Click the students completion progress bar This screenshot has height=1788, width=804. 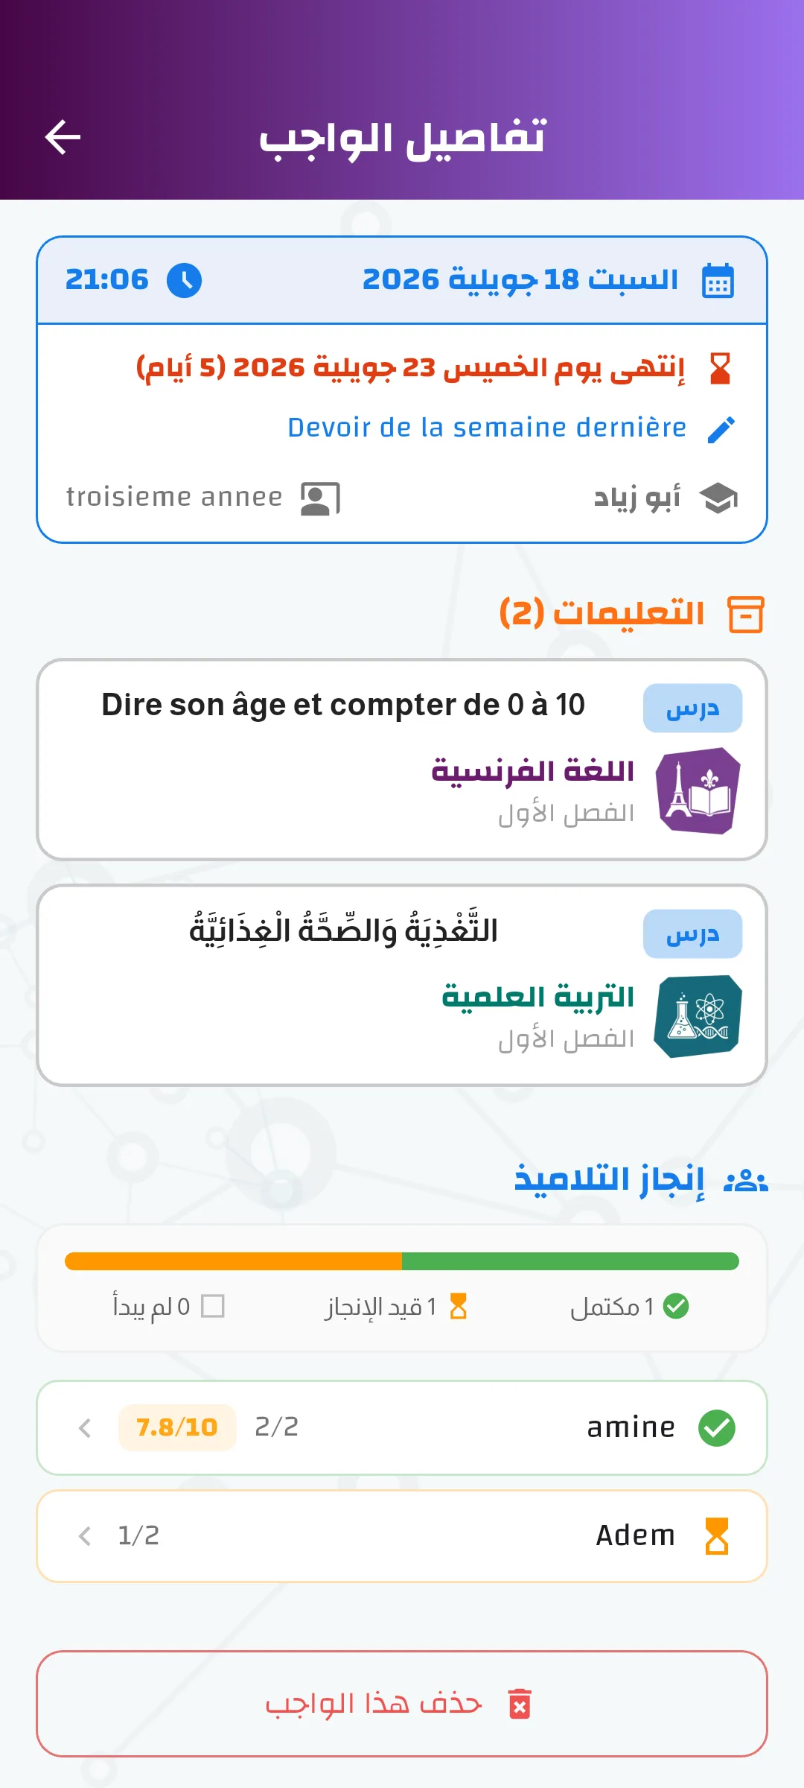(402, 1261)
